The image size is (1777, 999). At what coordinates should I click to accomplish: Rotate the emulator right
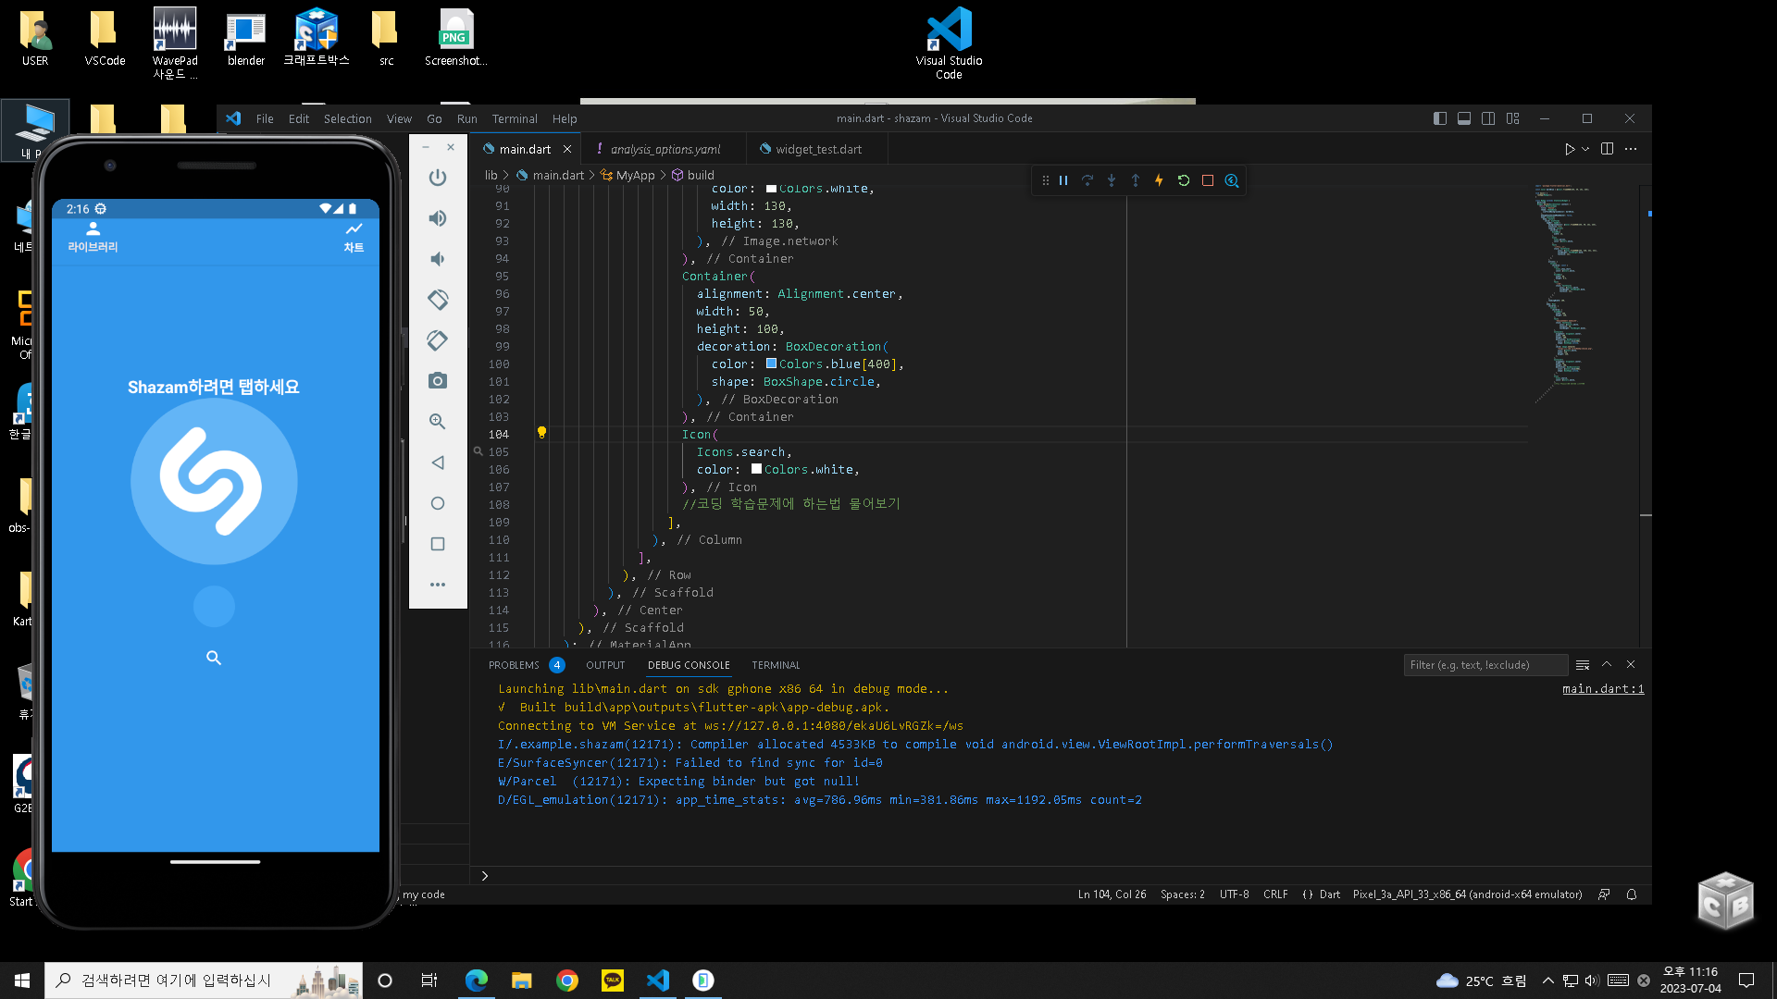438,340
